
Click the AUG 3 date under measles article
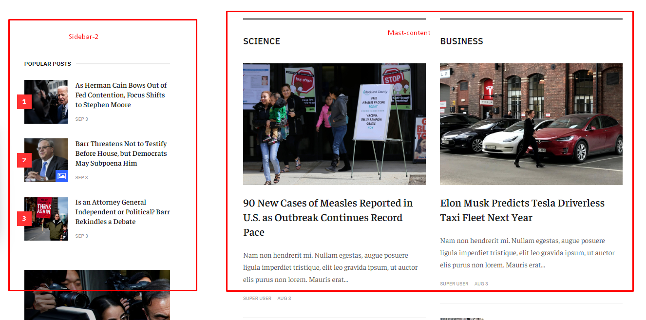pos(284,299)
